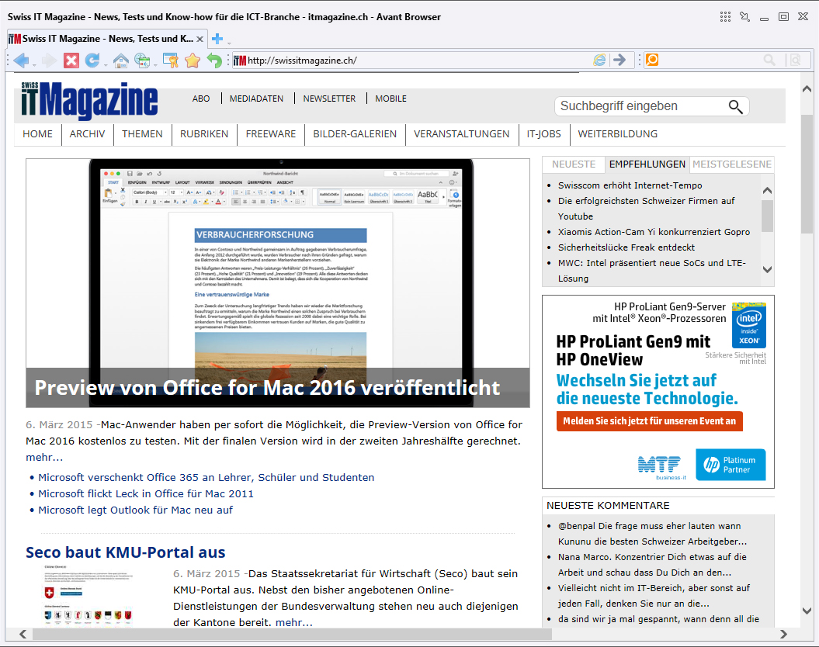The image size is (819, 647).
Task: Click down arrow in the Empfehlungen list
Action: click(x=767, y=269)
